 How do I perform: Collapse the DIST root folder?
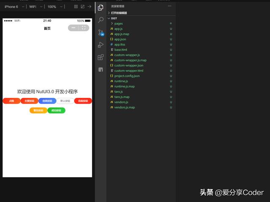(x=141, y=18)
